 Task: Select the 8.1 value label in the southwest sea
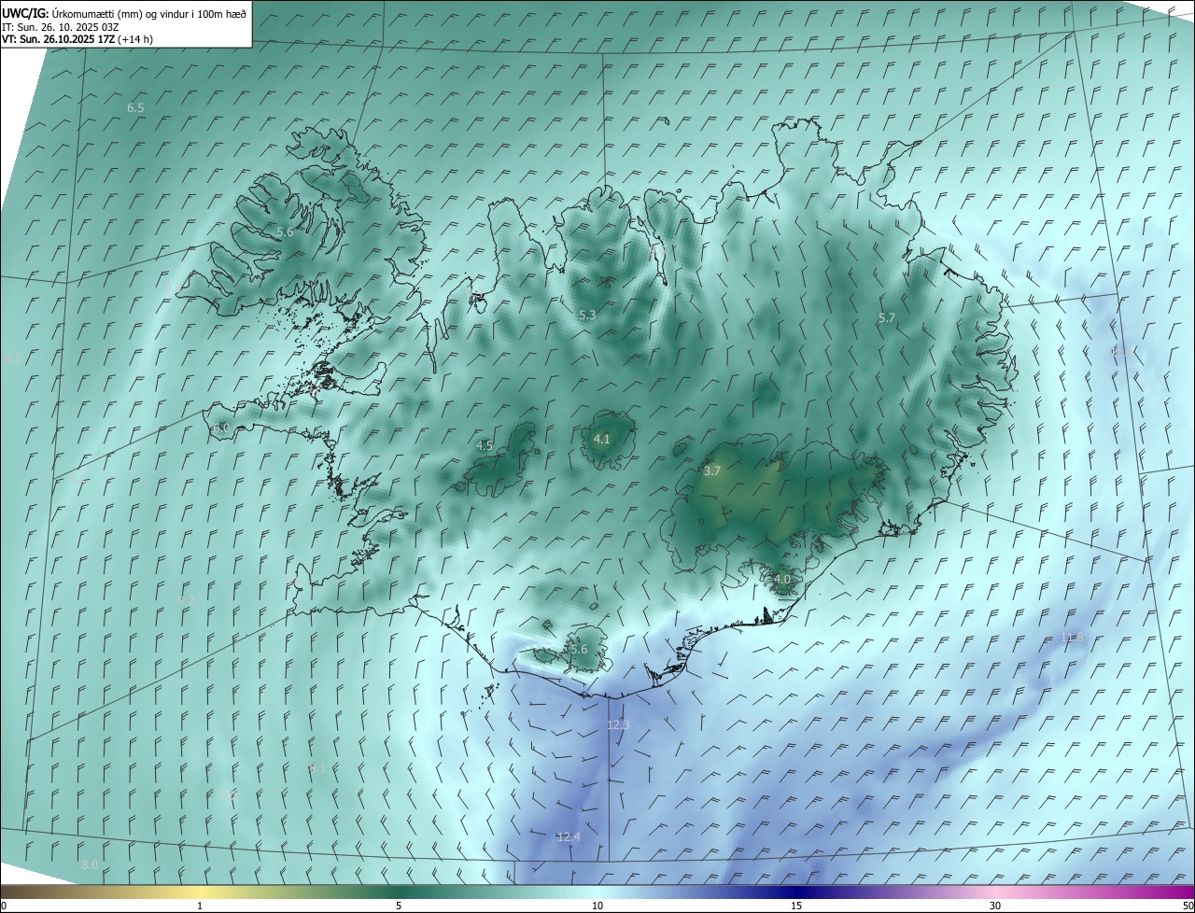pyautogui.click(x=317, y=768)
